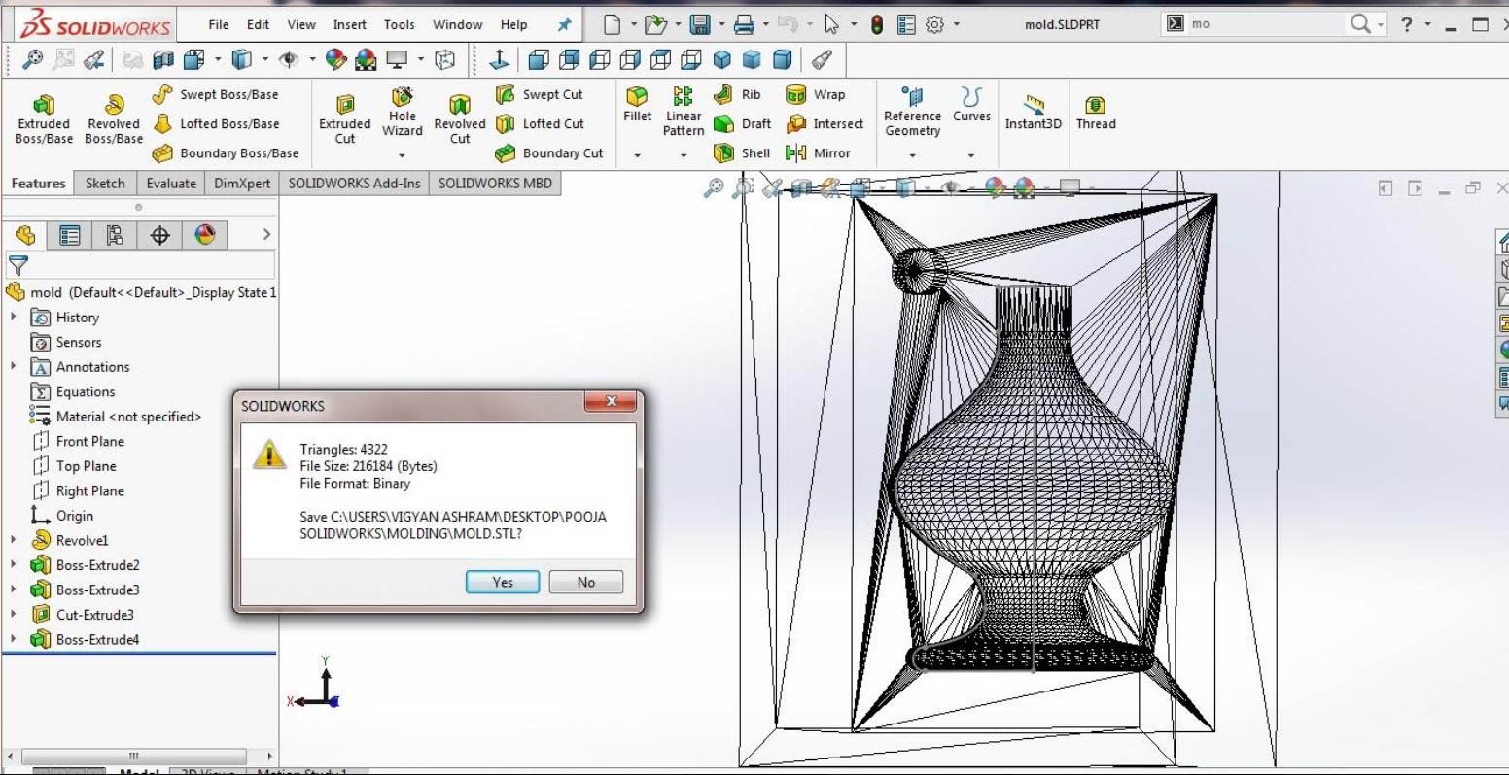Screen dimensions: 1509x775
Task: Activate the Extruded Cut tool
Action: 345,118
